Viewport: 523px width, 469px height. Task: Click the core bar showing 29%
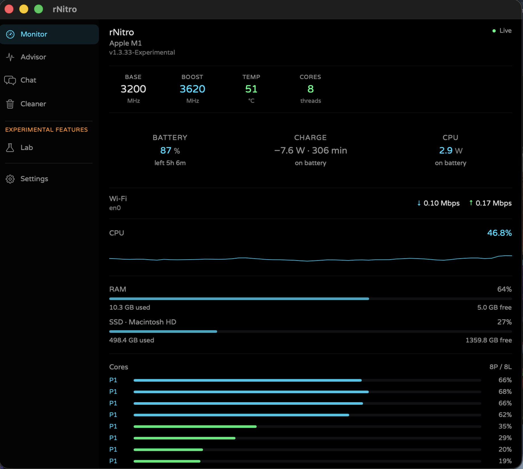coord(307,438)
